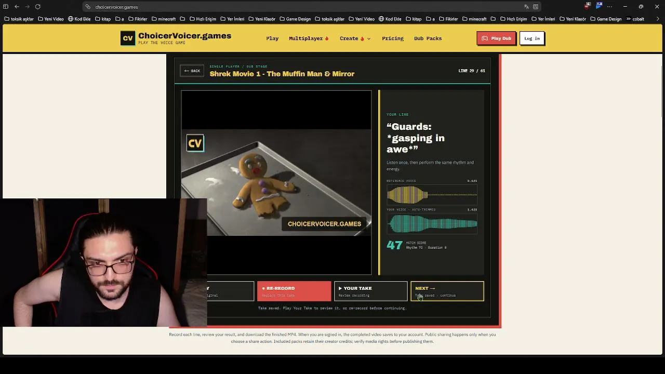Click the 'Listen once, then perform' instruction text

[430, 166]
